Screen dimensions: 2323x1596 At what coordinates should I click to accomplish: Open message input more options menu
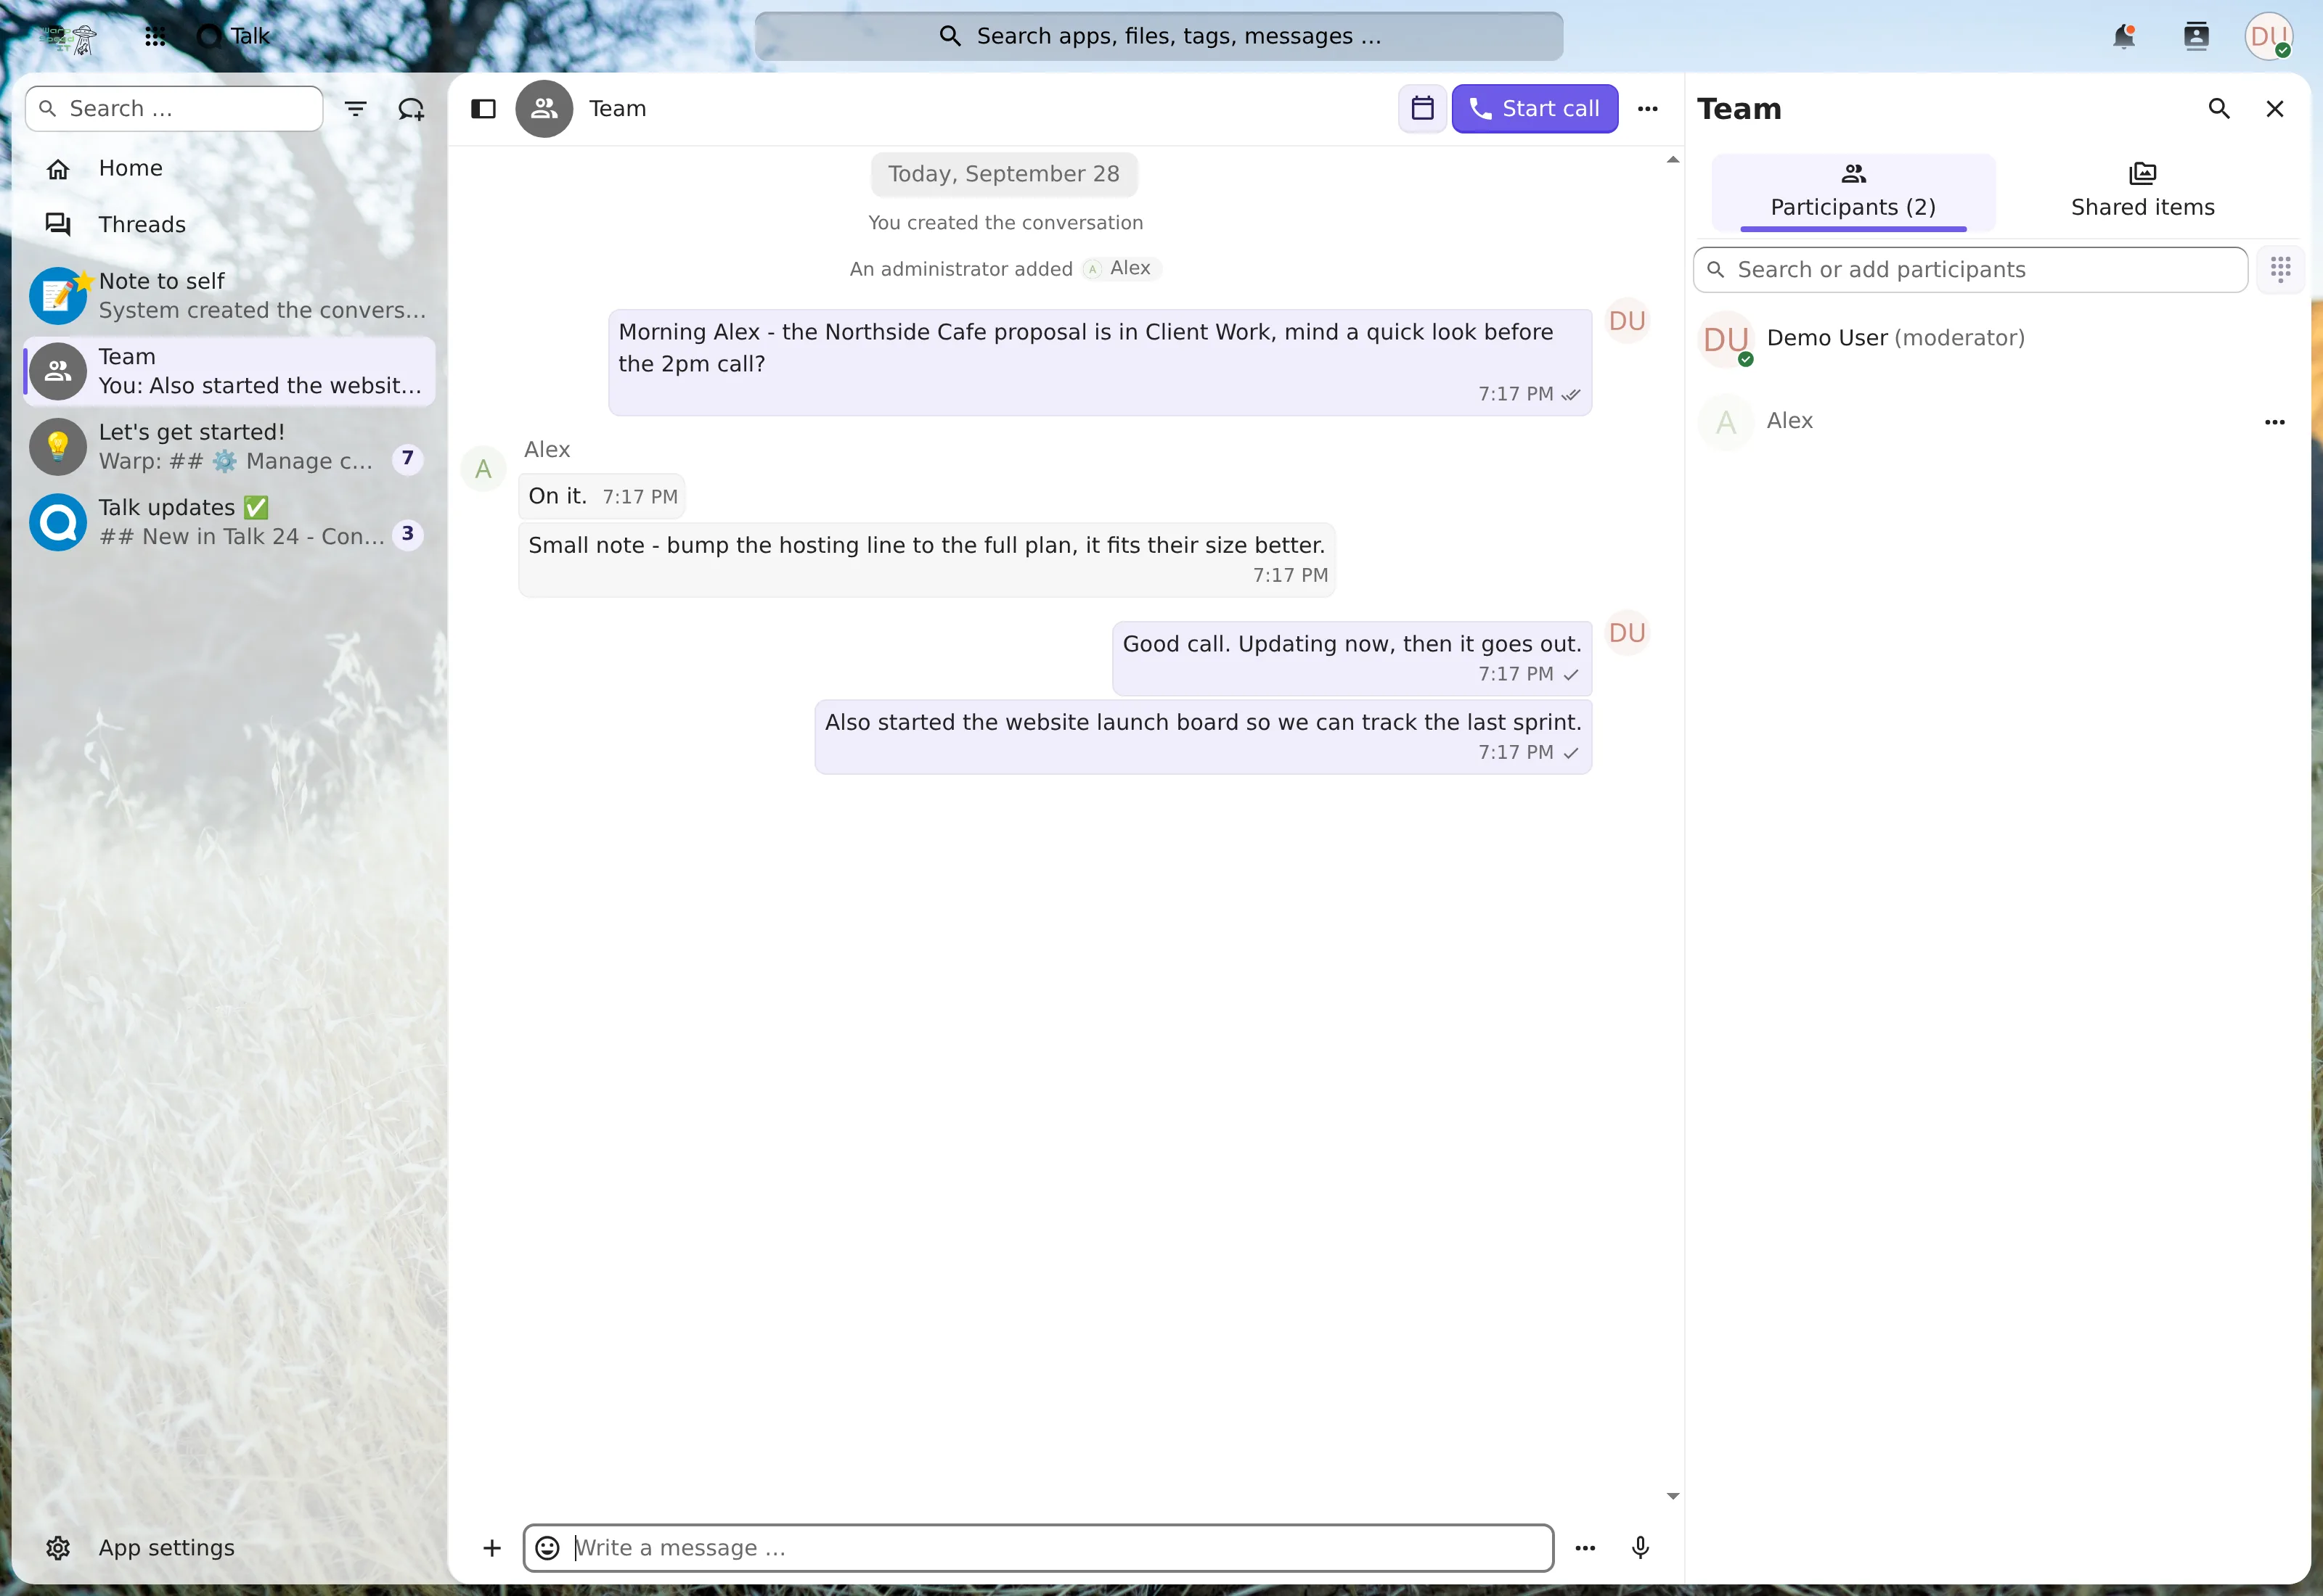(1585, 1548)
